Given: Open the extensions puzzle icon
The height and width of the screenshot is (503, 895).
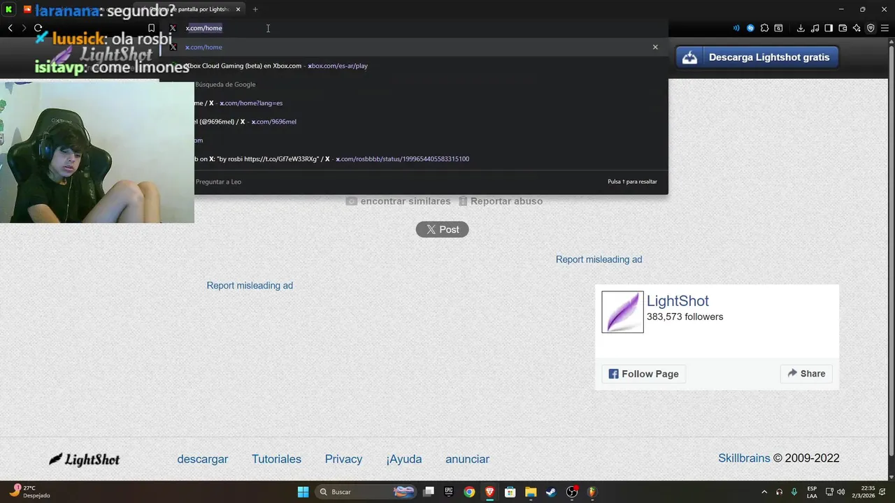Looking at the screenshot, I should coord(764,28).
